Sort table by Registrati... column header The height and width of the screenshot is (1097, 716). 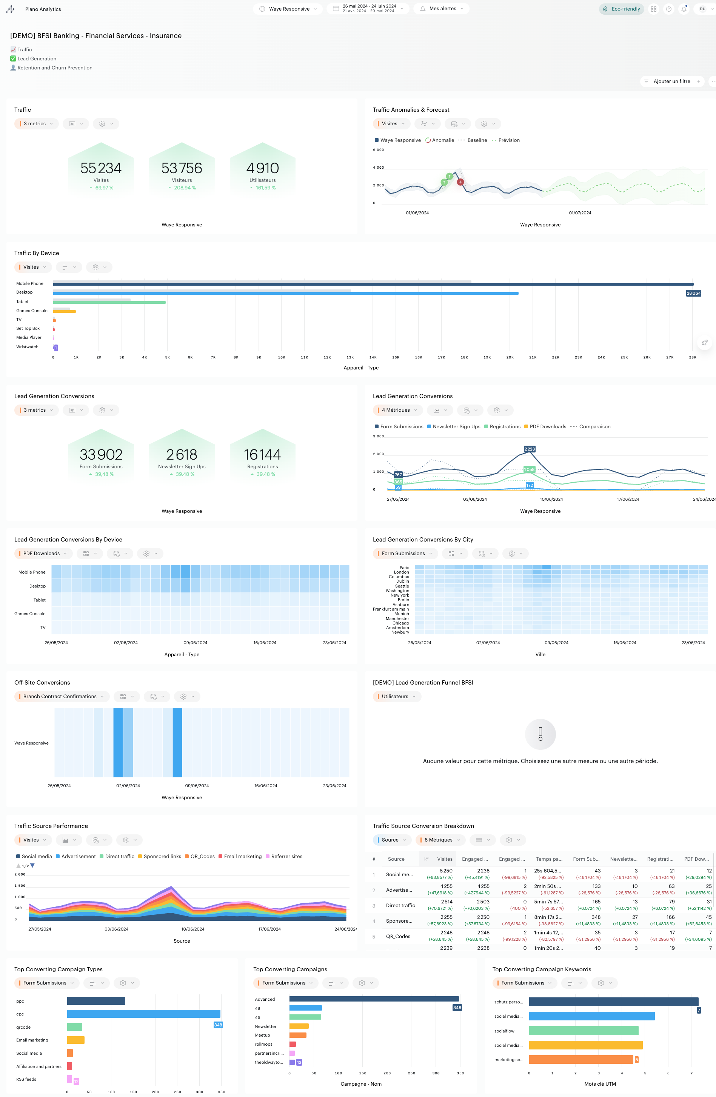[x=660, y=859]
